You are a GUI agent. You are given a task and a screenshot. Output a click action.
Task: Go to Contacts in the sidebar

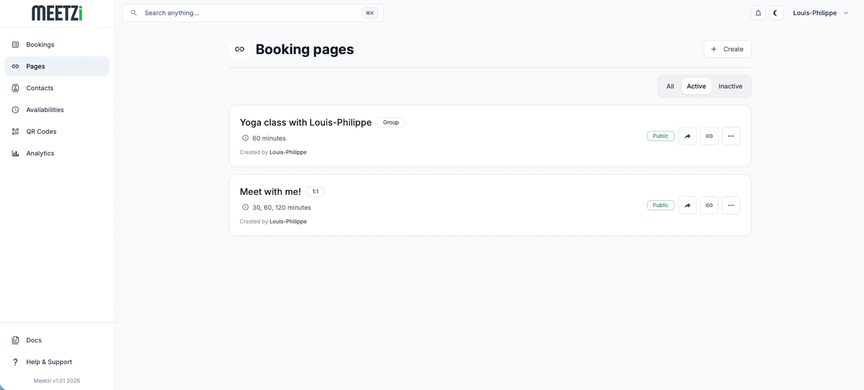pyautogui.click(x=57, y=88)
